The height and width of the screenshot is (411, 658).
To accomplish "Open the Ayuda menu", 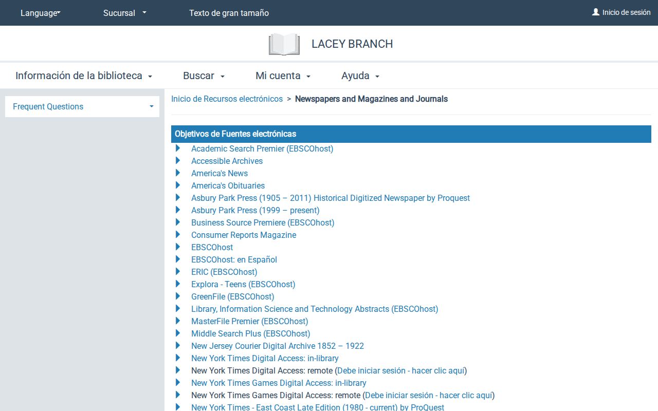I will point(360,76).
